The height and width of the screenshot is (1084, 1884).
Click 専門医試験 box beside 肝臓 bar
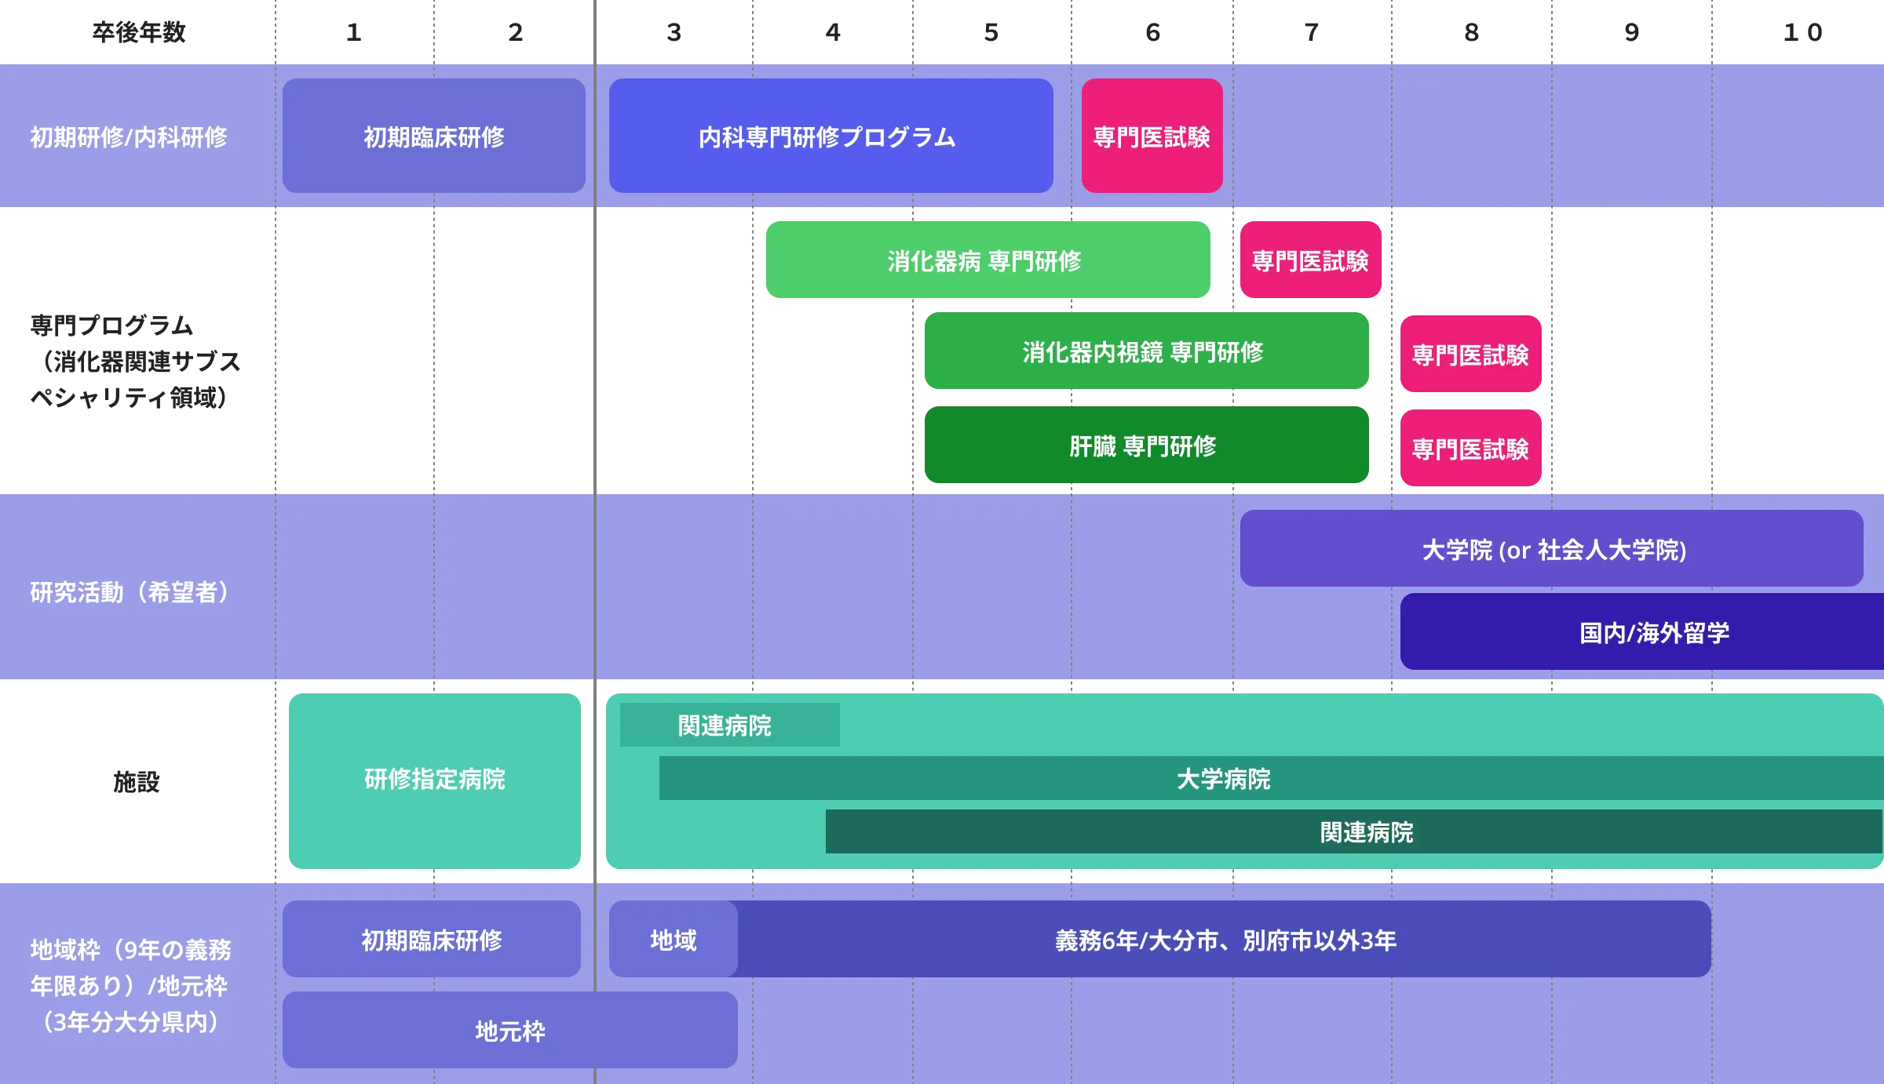pos(1470,448)
